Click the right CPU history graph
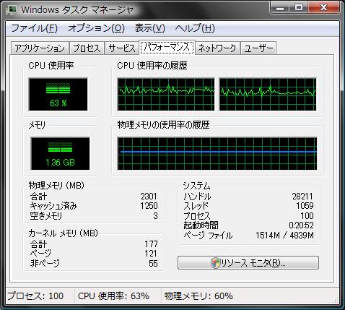The width and height of the screenshot is (345, 310). [x=268, y=94]
